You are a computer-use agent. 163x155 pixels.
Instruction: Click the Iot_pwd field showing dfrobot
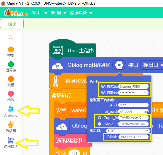point(133,111)
